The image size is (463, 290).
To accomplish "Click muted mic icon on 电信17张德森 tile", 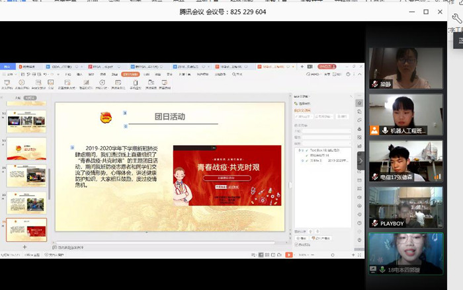I will coord(373,177).
